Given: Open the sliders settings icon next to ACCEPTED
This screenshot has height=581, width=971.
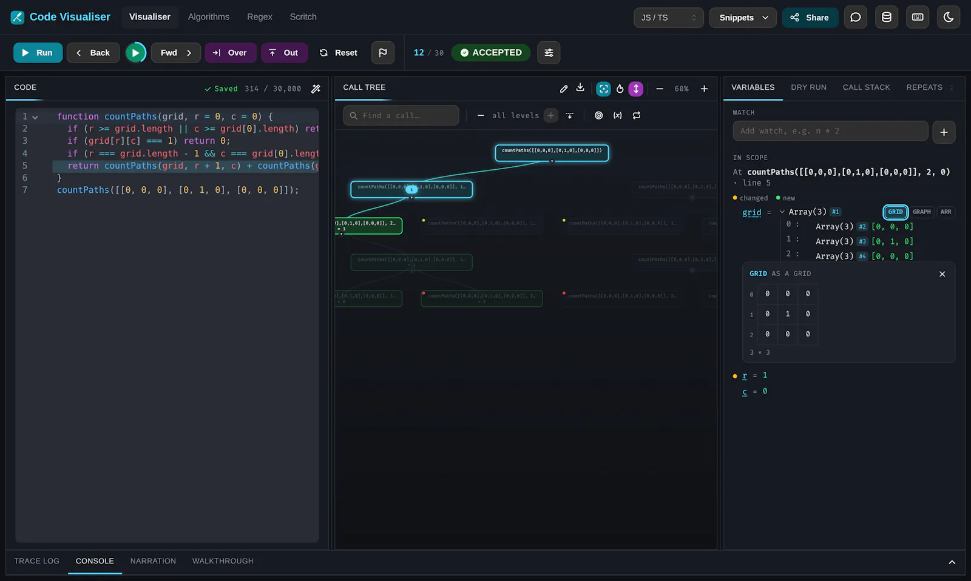Looking at the screenshot, I should click(549, 53).
